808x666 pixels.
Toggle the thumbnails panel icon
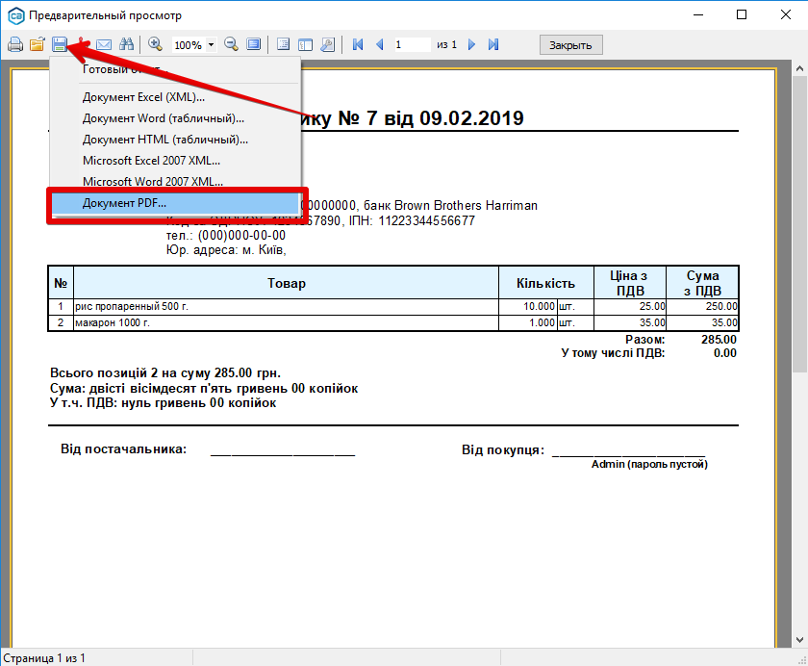pos(306,45)
